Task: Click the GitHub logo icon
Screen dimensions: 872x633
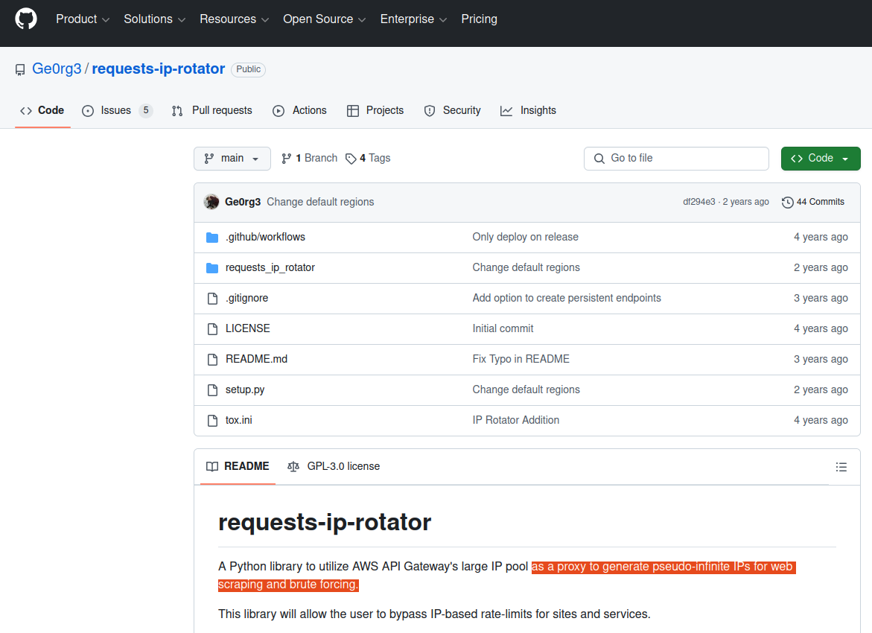Action: click(x=26, y=19)
